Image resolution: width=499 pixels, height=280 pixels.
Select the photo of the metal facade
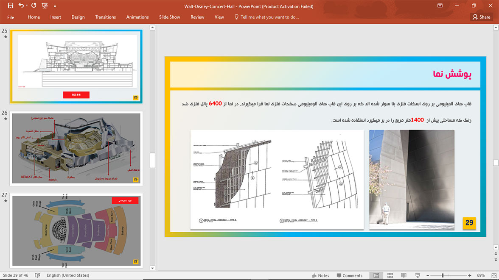coord(412,180)
